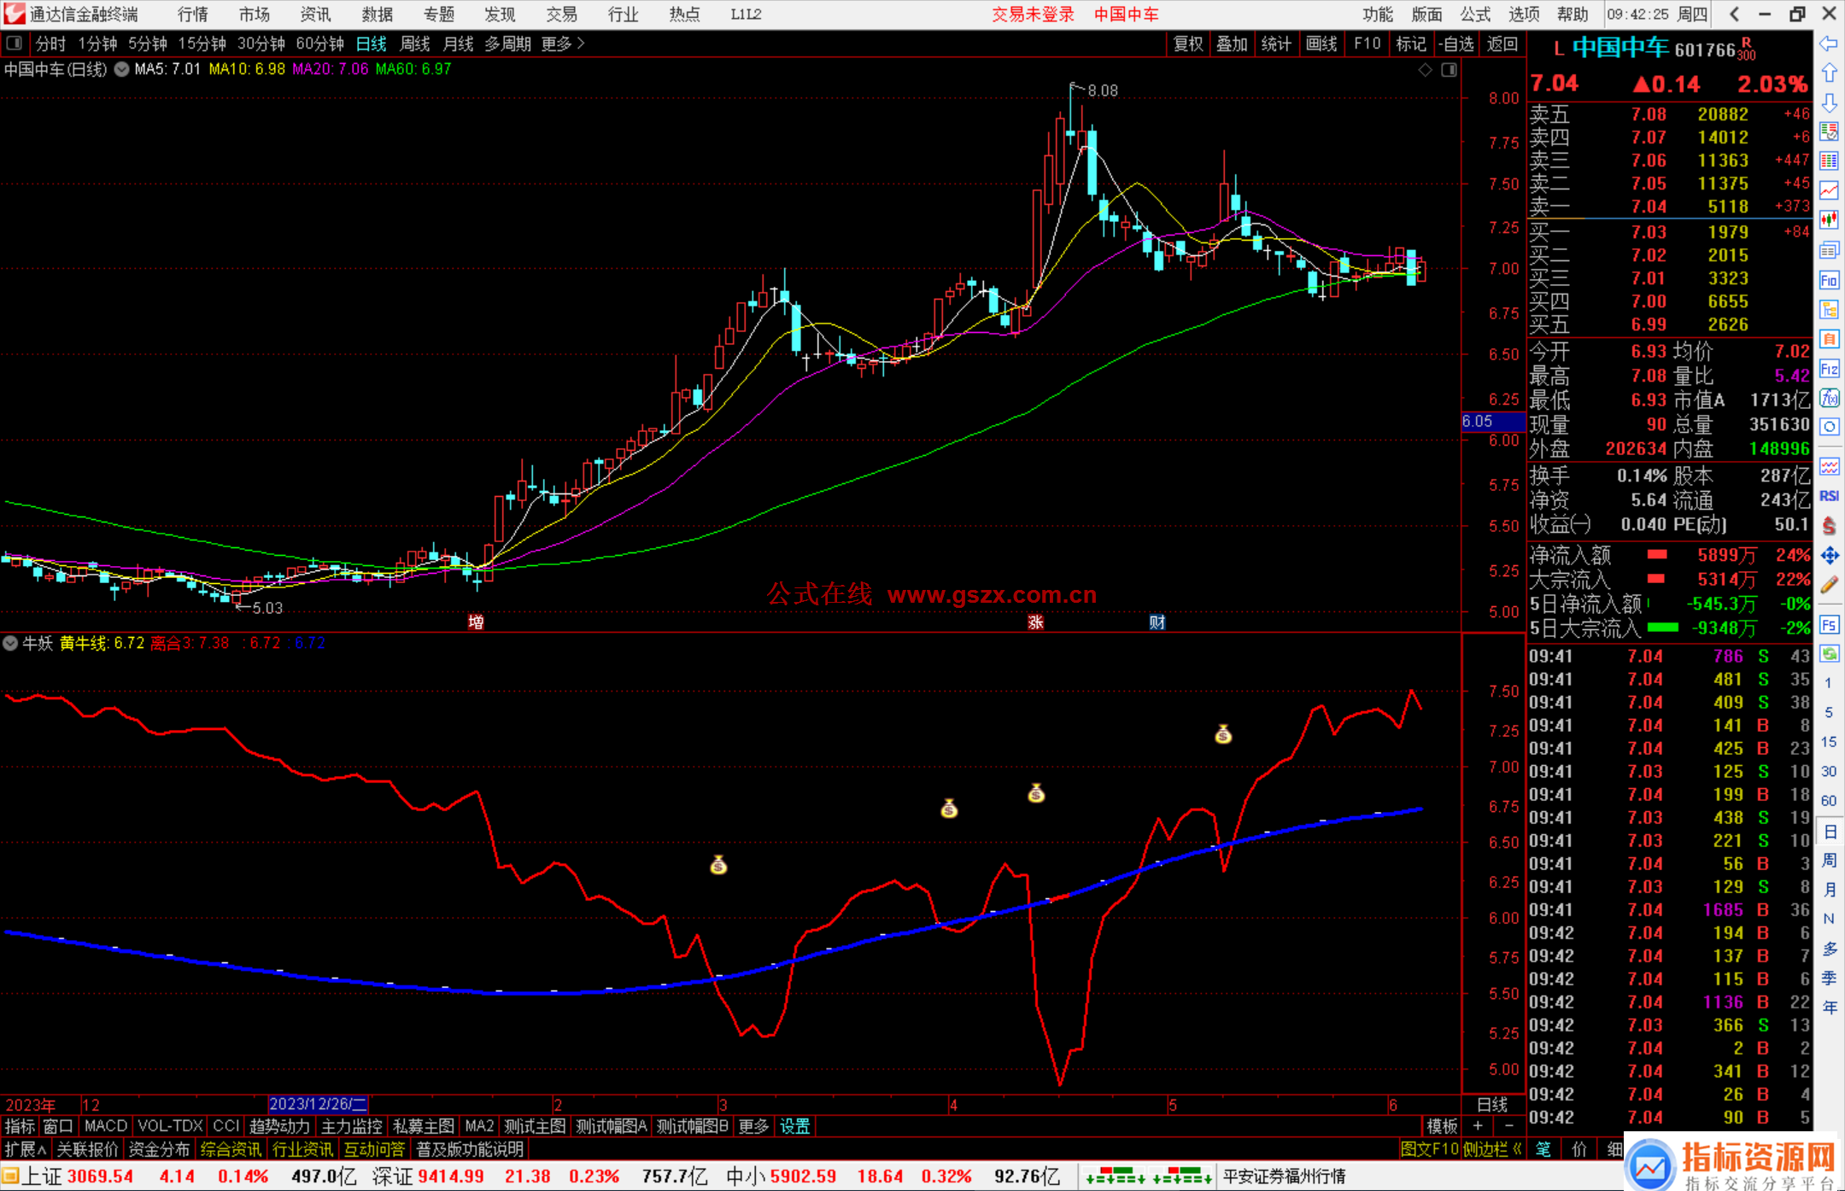Click the green refresh icon in sidebar
This screenshot has width=1845, height=1191.
click(x=1829, y=654)
